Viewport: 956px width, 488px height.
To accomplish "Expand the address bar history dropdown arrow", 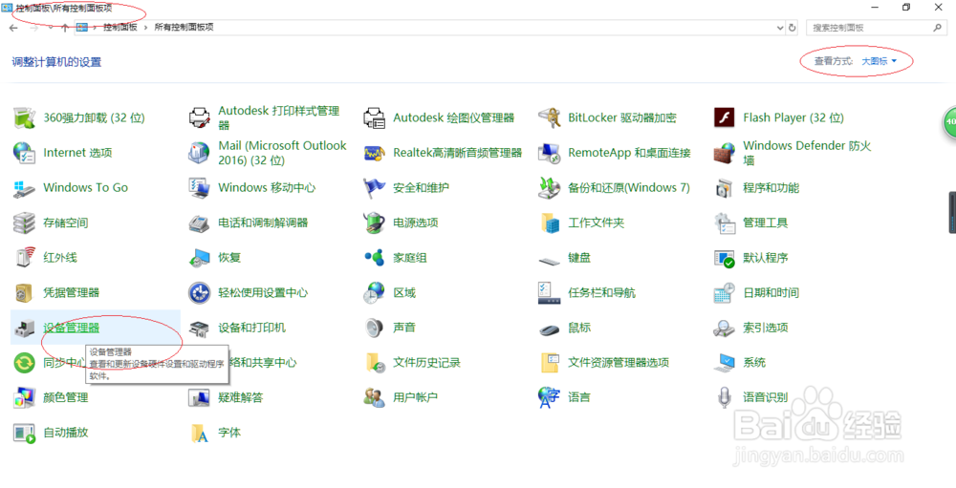I will [780, 28].
